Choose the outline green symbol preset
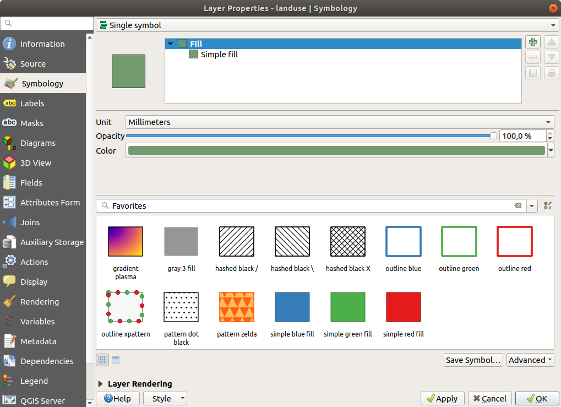This screenshot has width=561, height=407. coord(459,241)
